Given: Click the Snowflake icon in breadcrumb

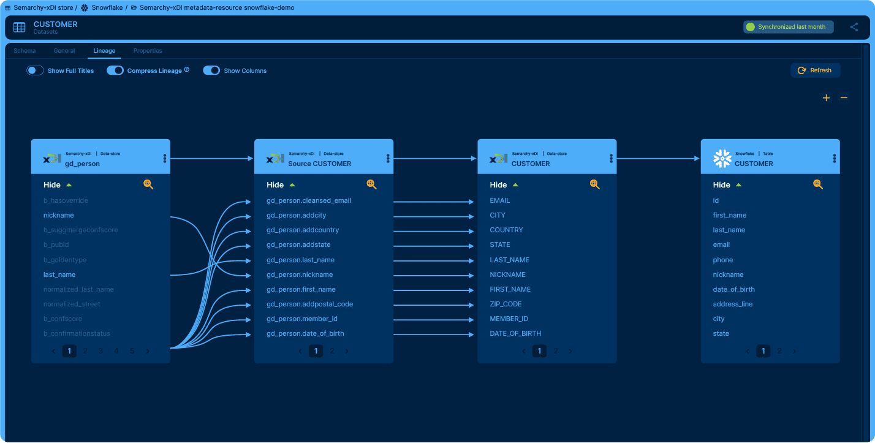Looking at the screenshot, I should pyautogui.click(x=85, y=8).
